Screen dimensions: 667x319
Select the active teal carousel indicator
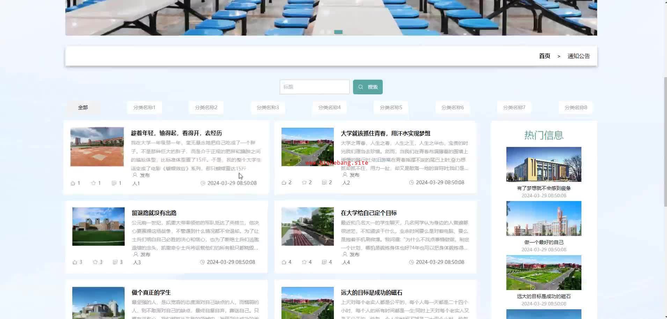coord(338,32)
